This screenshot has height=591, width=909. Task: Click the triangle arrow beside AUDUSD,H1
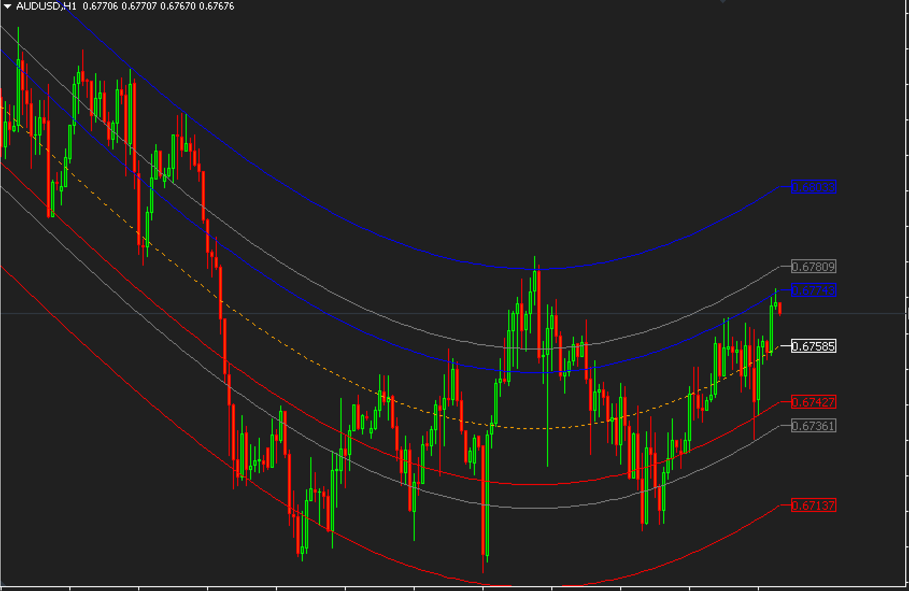(8, 6)
